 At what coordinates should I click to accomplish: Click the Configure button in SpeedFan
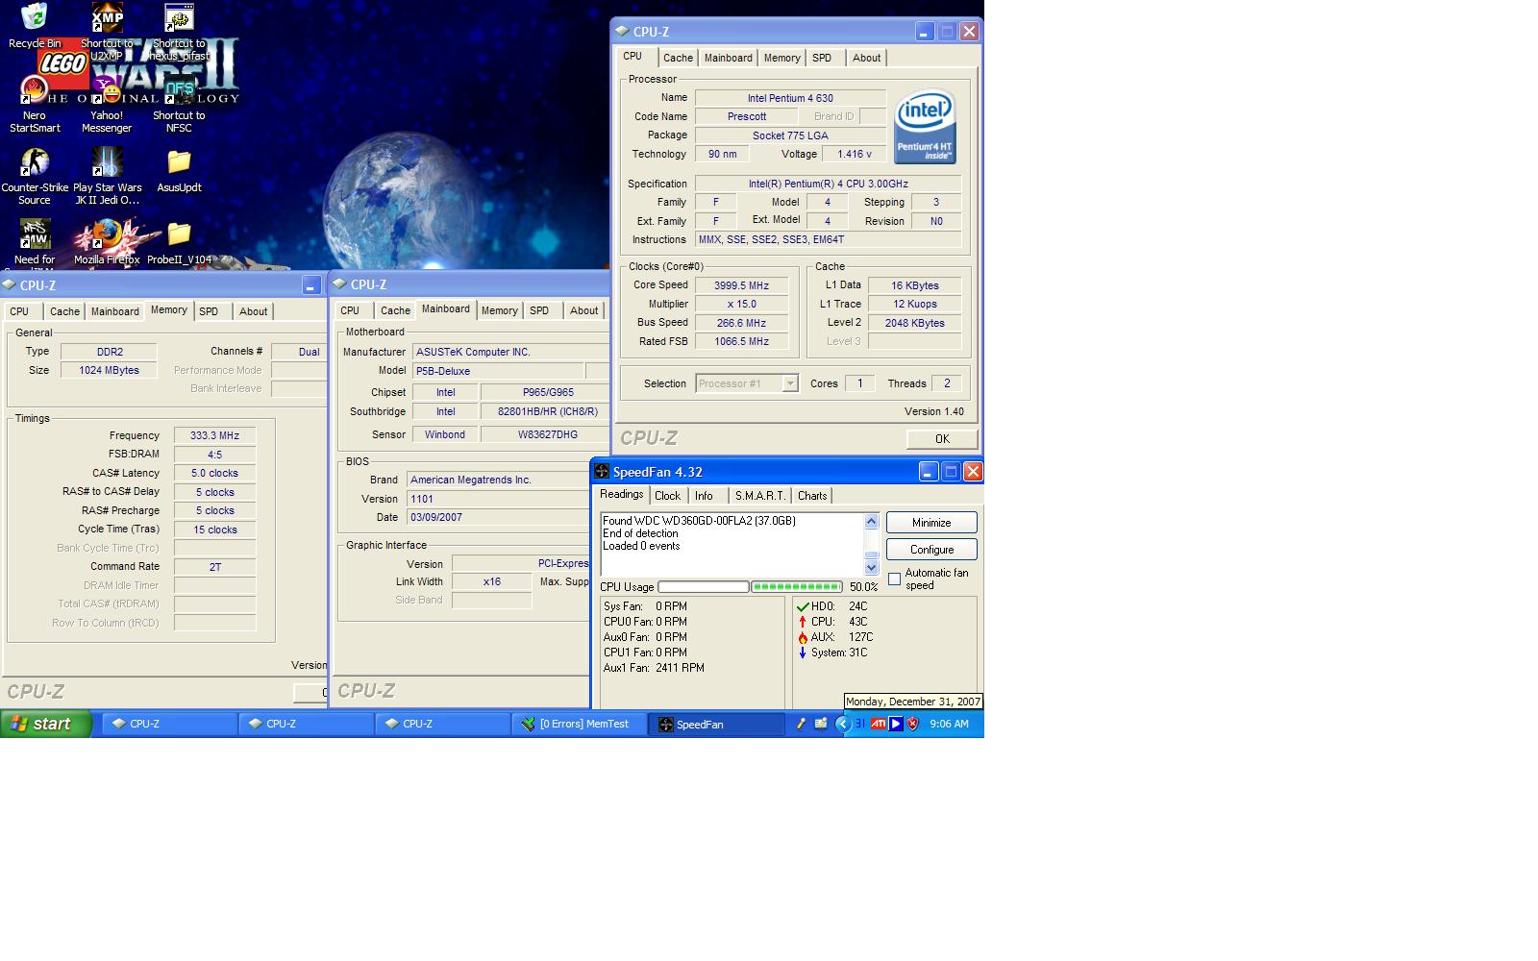[931, 550]
